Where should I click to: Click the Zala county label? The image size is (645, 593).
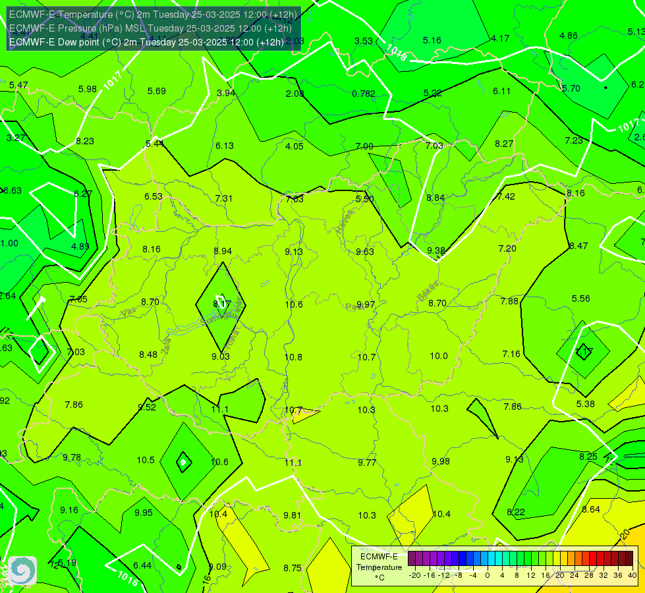tap(166, 346)
